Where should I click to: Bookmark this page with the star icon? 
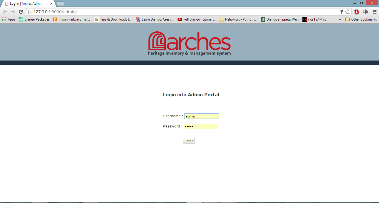click(348, 12)
